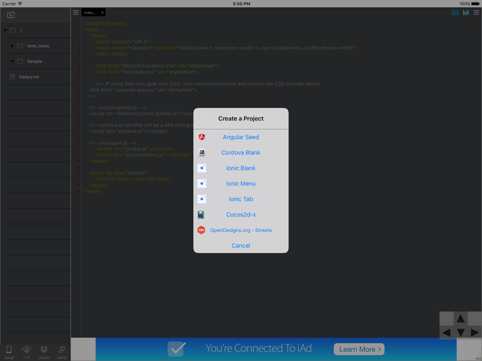Viewport: 482px width, 361px height.
Task: Open the Dropbox storage icon
Action: [44, 352]
